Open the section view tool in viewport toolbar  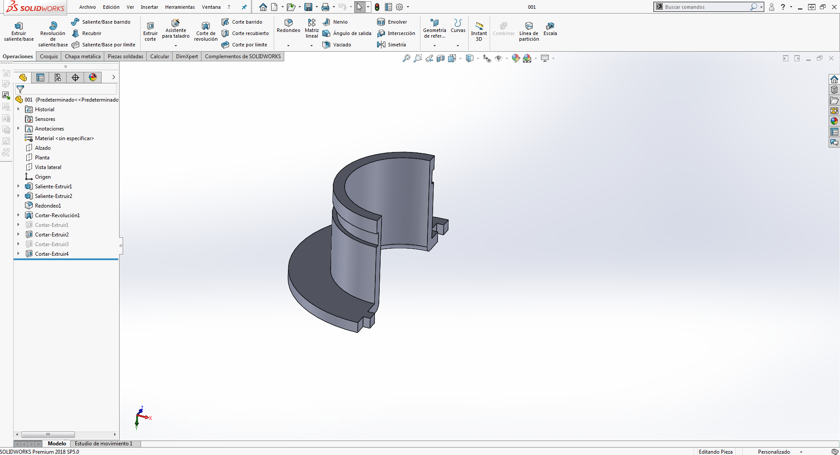(441, 58)
